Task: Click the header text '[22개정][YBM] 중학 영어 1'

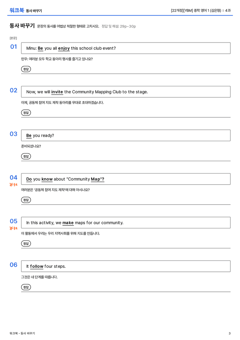Action: [190, 10]
